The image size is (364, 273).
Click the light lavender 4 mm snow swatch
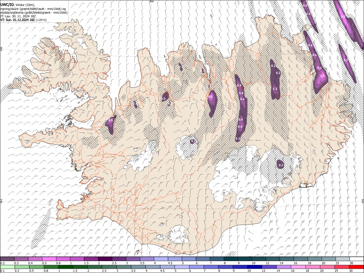pos(161,259)
